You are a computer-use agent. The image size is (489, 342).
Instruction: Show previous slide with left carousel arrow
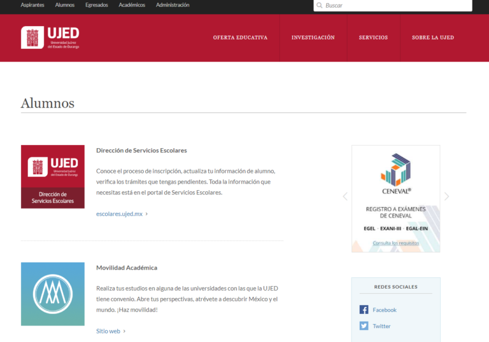(x=345, y=196)
